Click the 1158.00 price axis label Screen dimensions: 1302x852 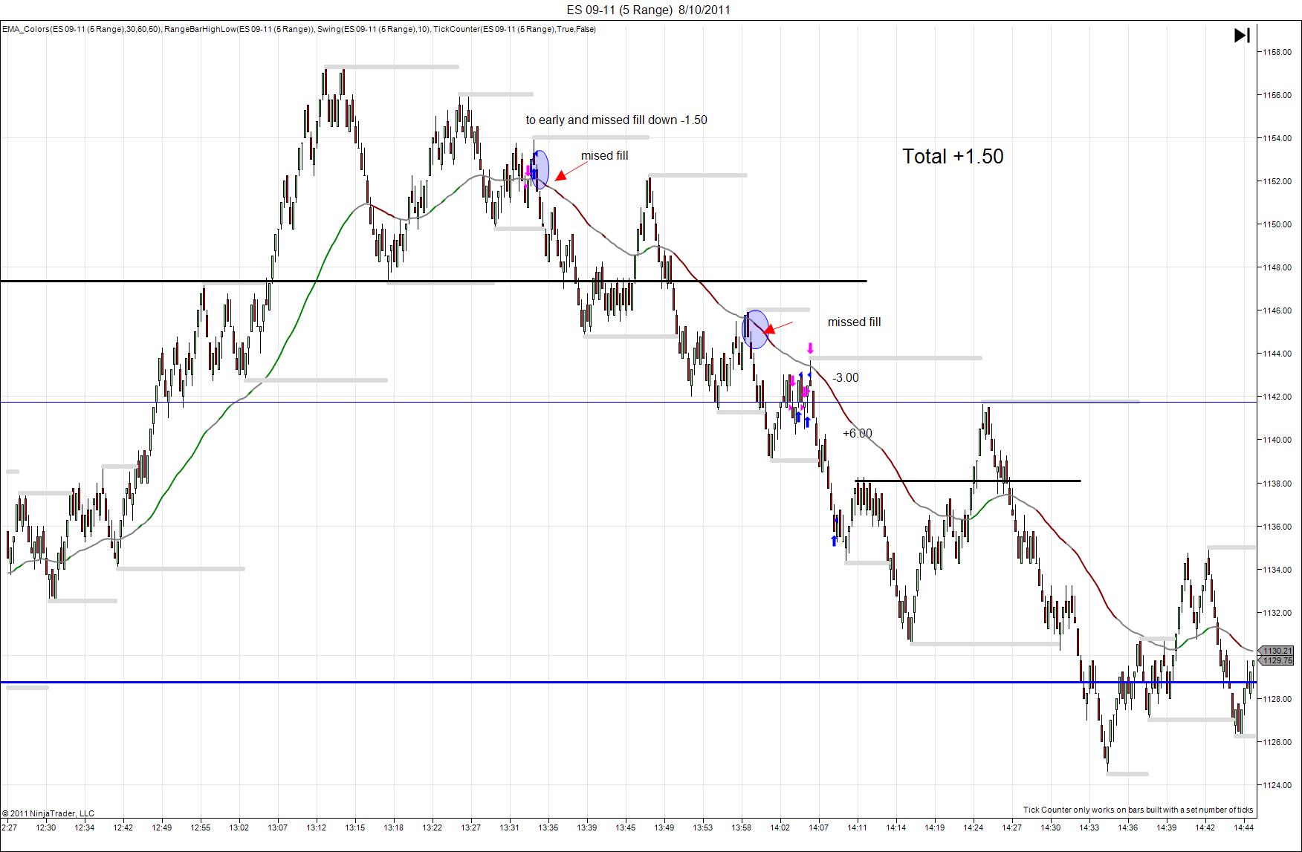(1276, 52)
